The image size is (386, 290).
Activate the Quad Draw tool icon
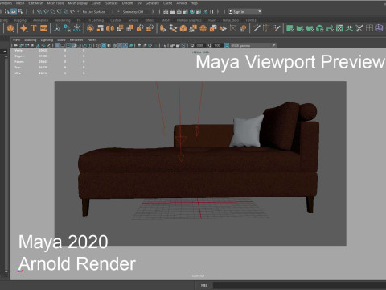(x=276, y=28)
